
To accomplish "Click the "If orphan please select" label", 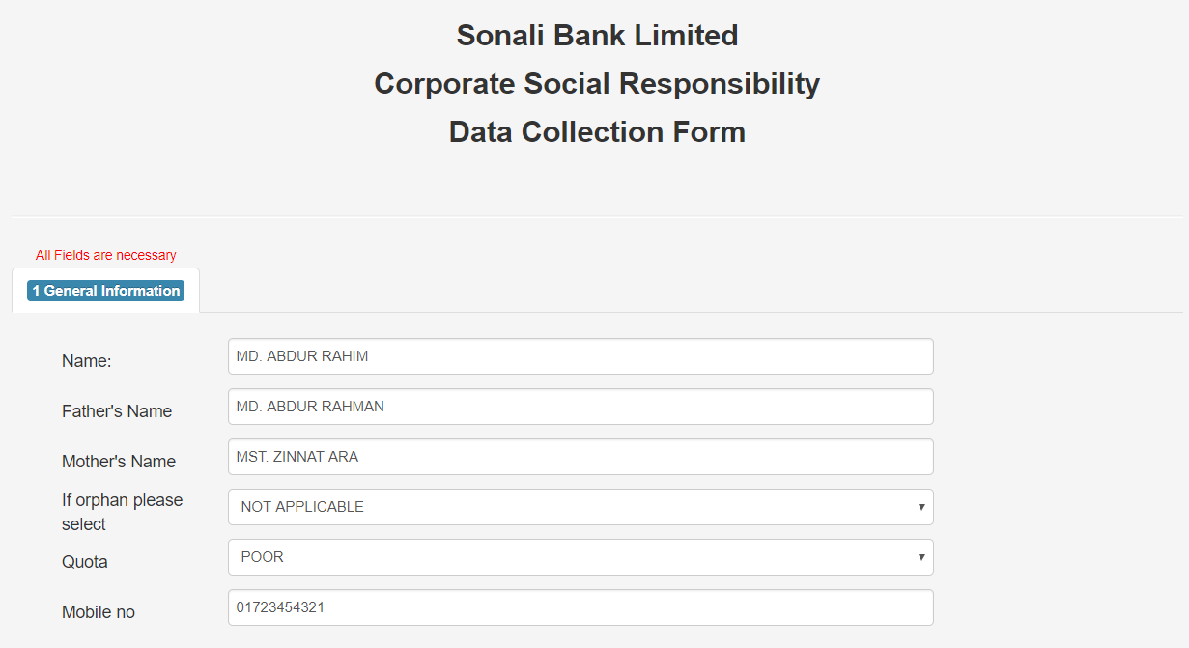I will pyautogui.click(x=122, y=512).
